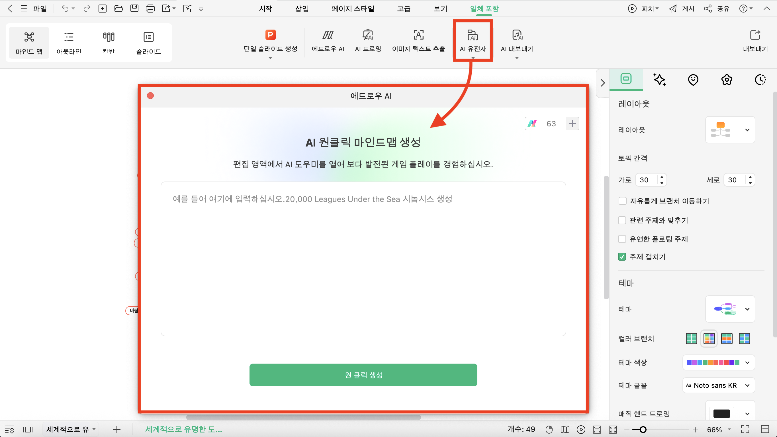777x437 pixels.
Task: Launch AI 드로잉 tool
Action: [368, 41]
